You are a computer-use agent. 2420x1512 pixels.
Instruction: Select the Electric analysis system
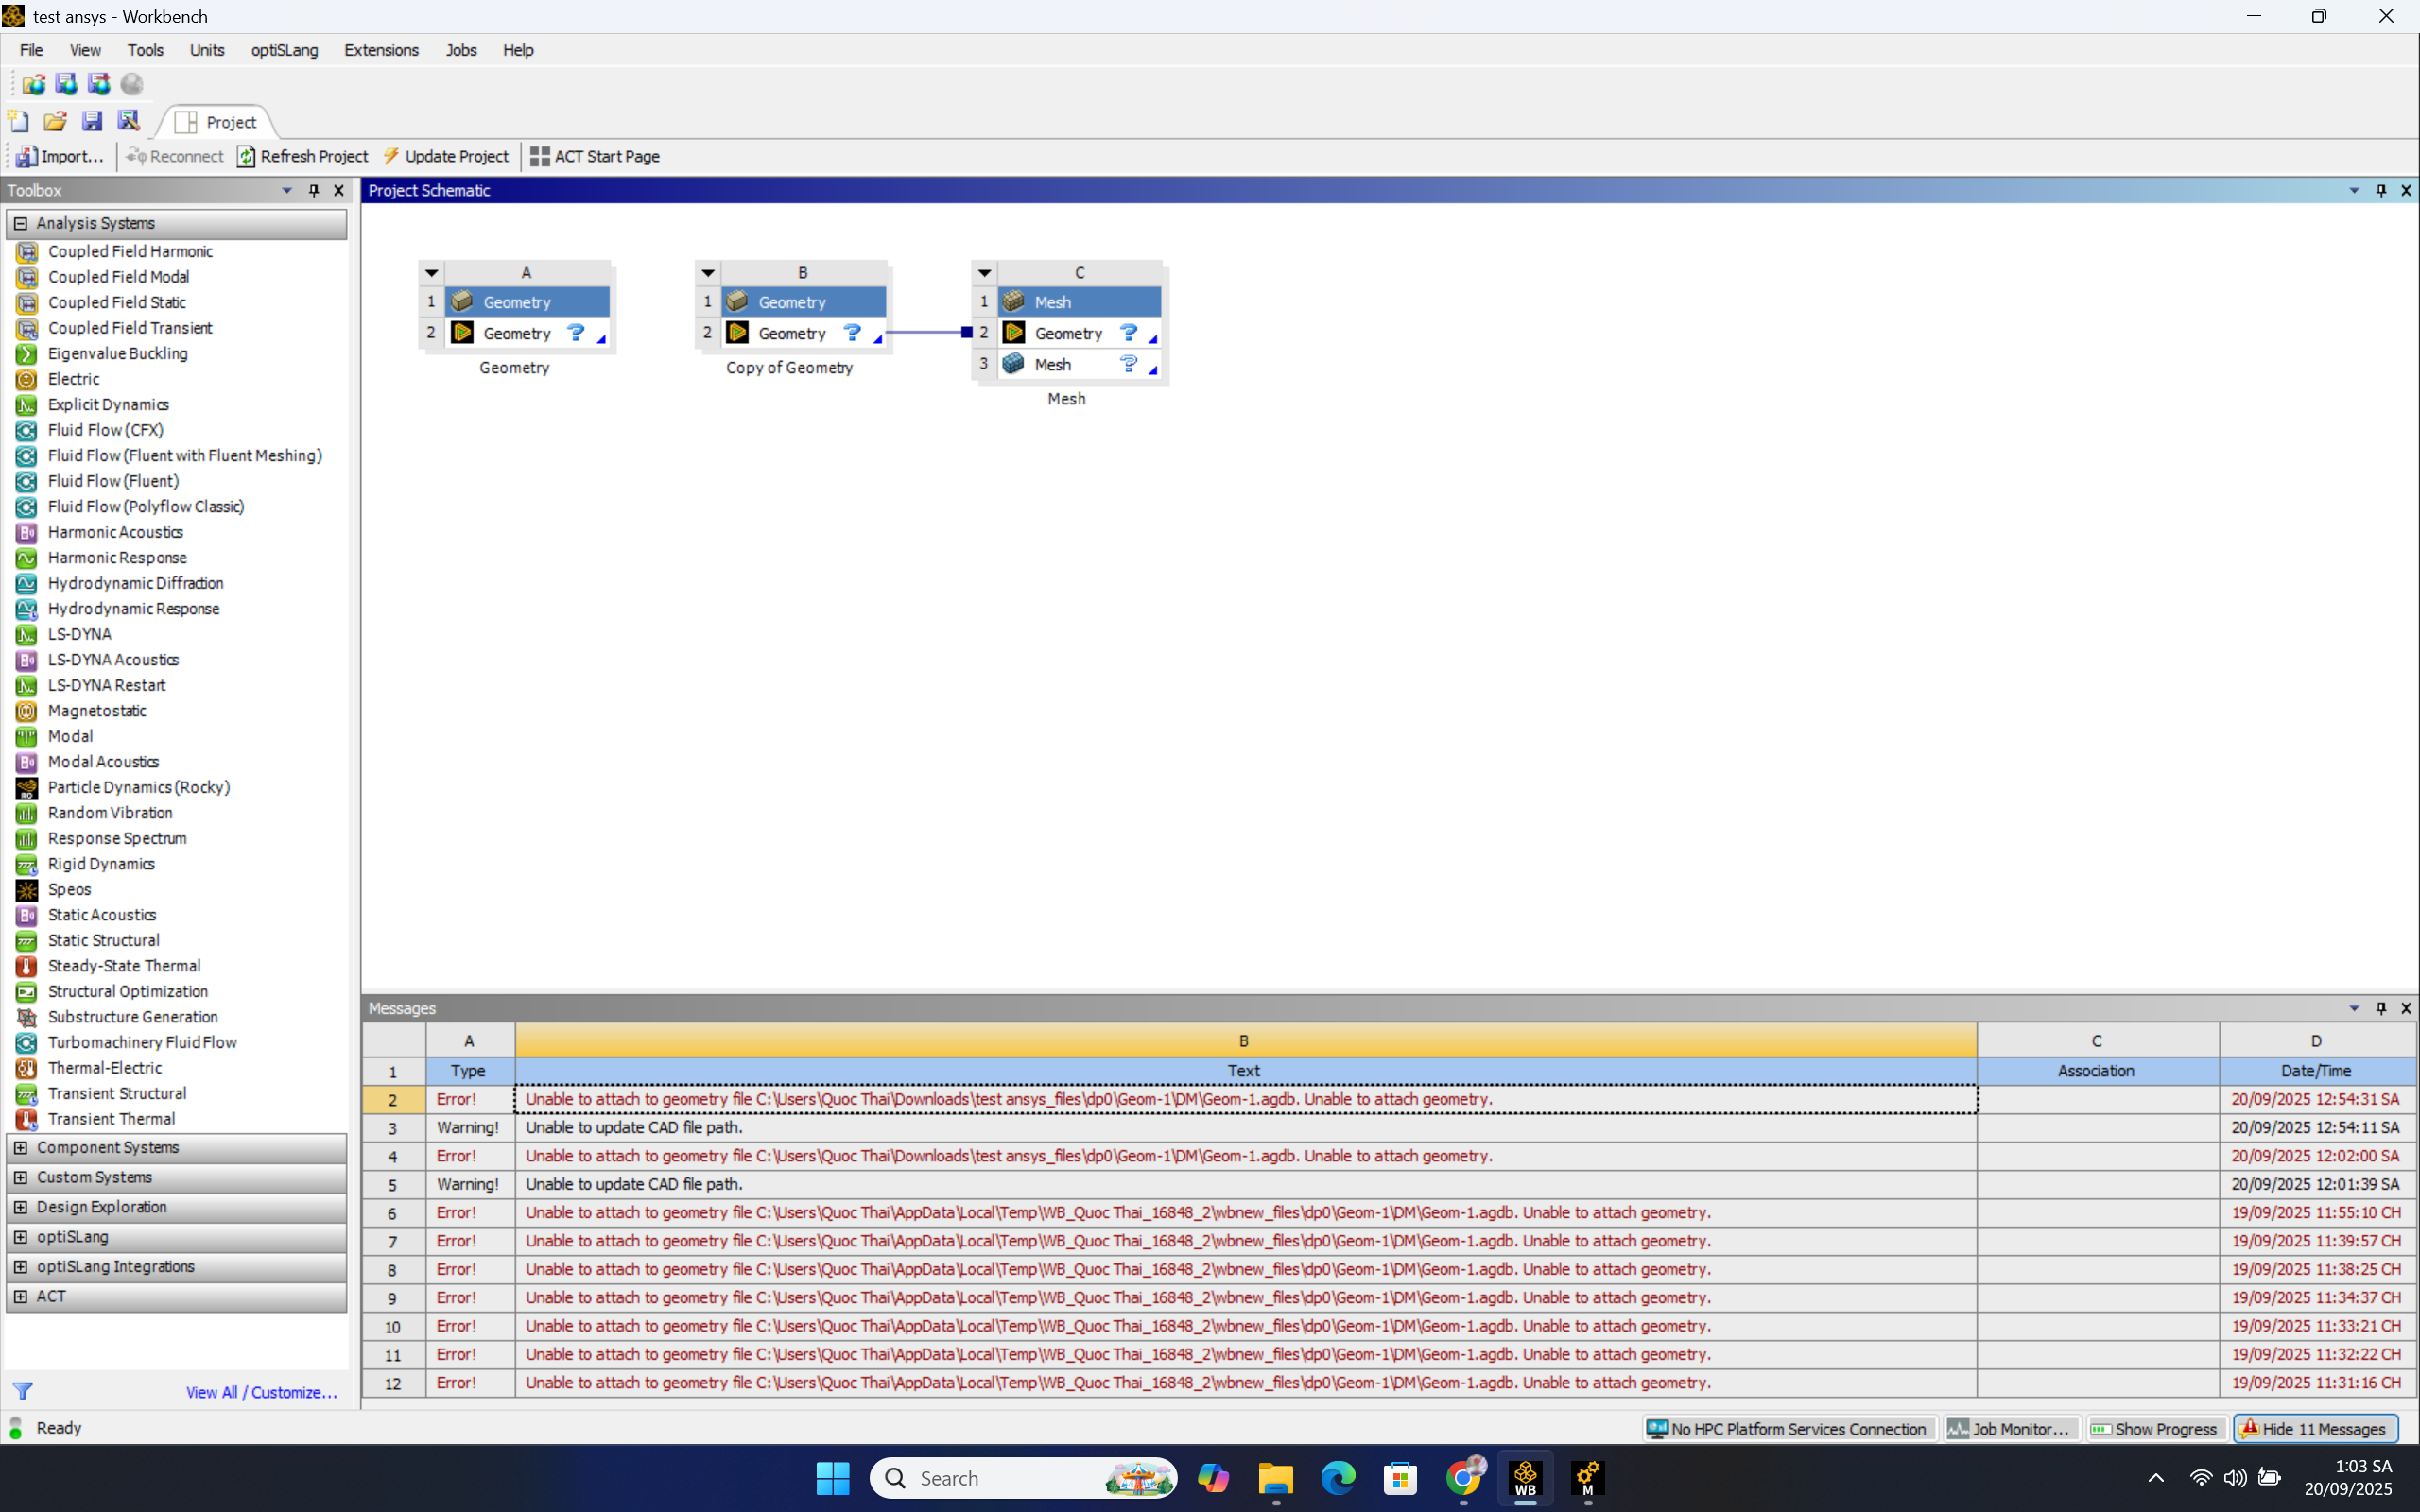(73, 379)
